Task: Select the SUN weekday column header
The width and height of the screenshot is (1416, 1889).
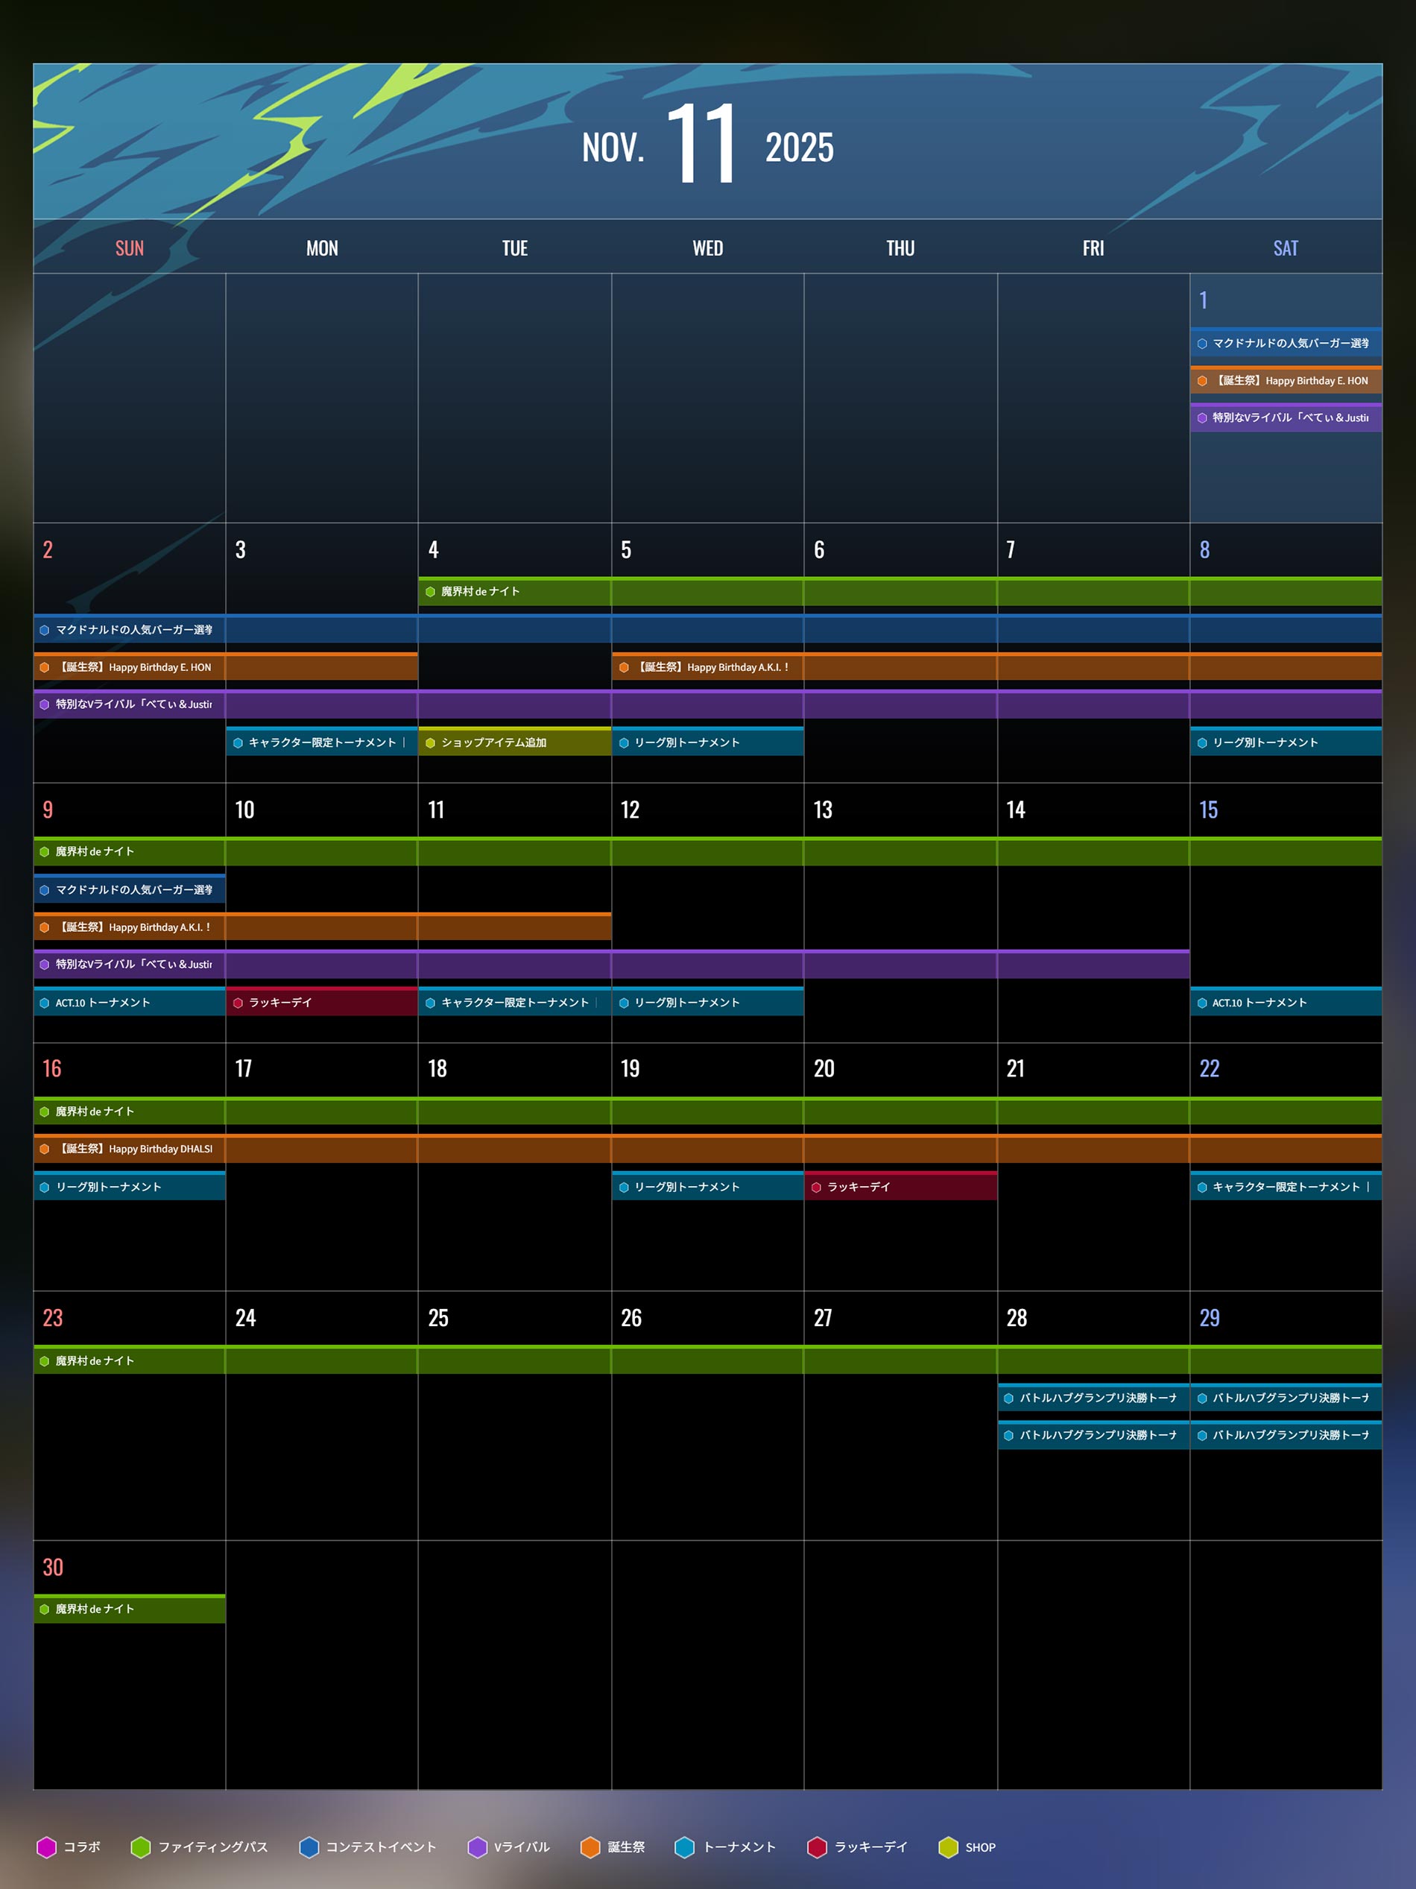Action: click(x=130, y=247)
